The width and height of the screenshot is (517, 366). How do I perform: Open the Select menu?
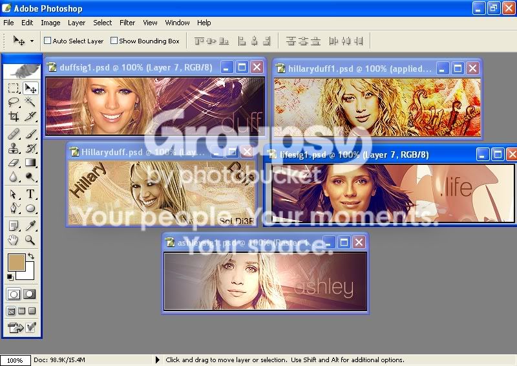tap(103, 23)
